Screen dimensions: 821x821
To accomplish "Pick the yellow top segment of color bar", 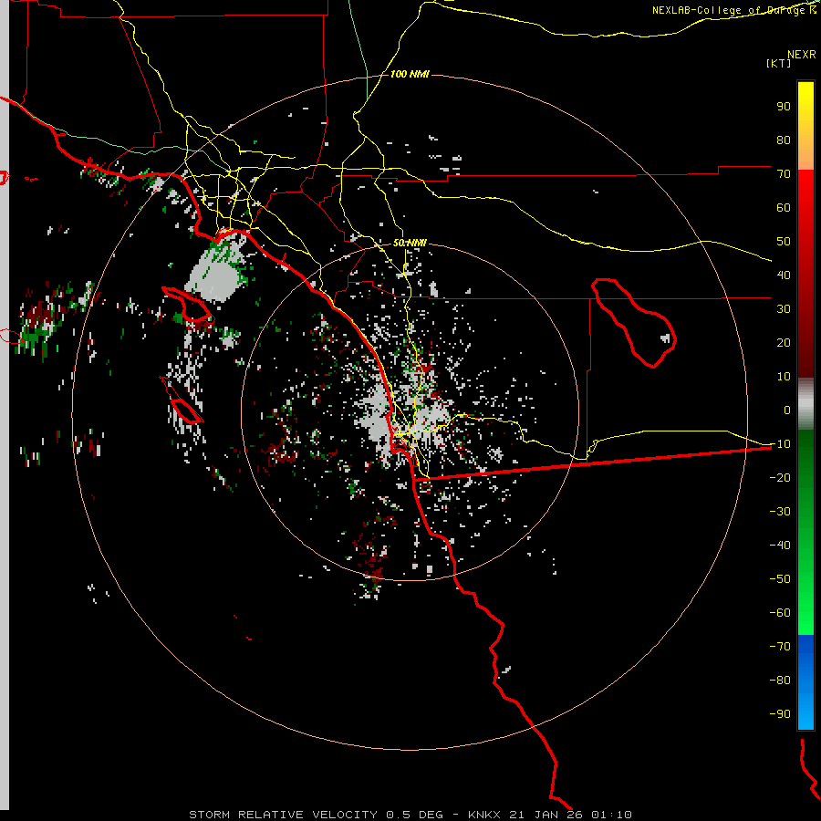I will click(x=805, y=126).
